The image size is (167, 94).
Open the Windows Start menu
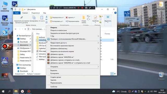pos(3,91)
